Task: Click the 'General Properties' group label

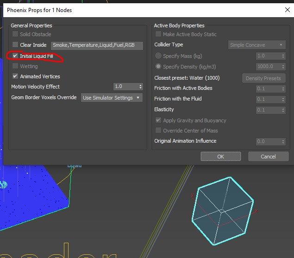Action: [x=31, y=25]
